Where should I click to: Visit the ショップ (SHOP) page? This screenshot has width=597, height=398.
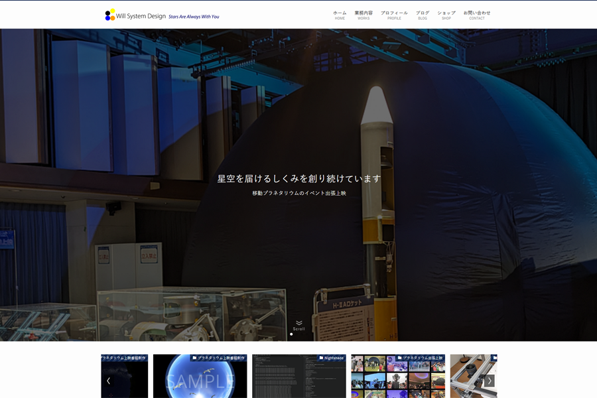coord(446,15)
